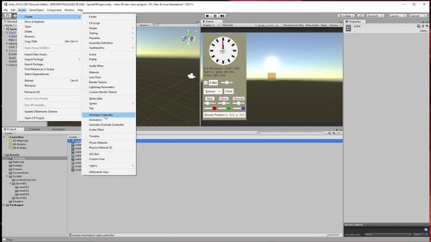Open the Display 1 dropdown in Game view
This screenshot has width=431, height=242.
(x=211, y=26)
